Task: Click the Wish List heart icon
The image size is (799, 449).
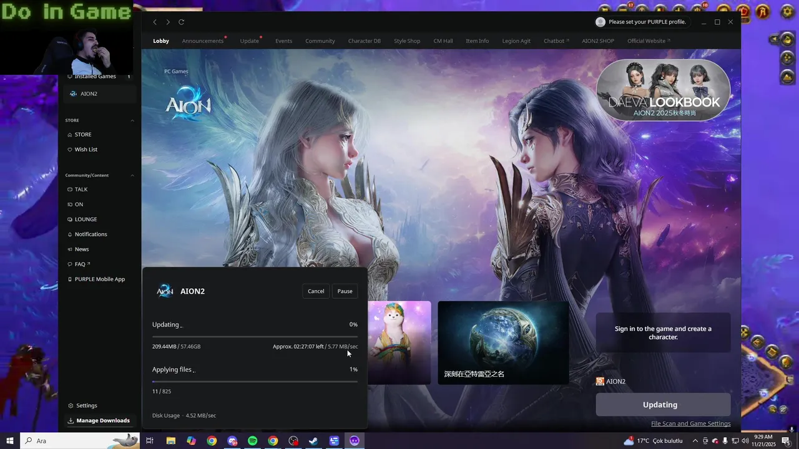Action: tap(70, 150)
